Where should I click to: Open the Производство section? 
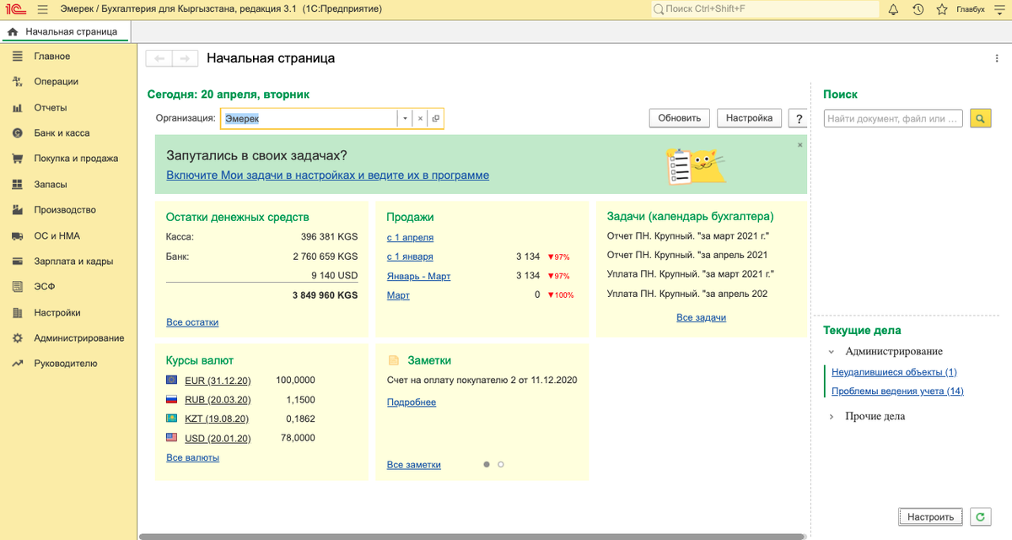click(65, 210)
